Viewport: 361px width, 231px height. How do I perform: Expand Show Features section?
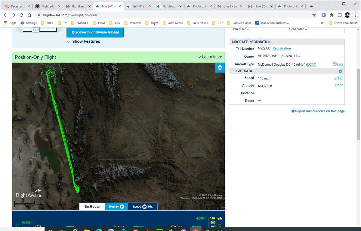pyautogui.click(x=83, y=41)
